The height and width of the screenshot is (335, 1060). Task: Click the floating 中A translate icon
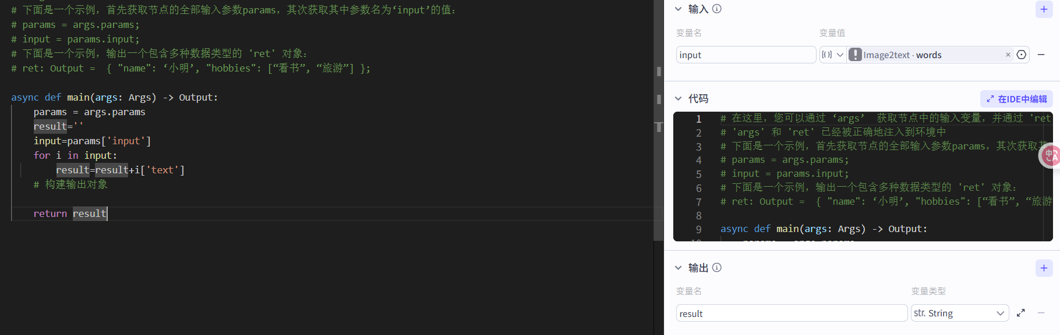point(1050,155)
